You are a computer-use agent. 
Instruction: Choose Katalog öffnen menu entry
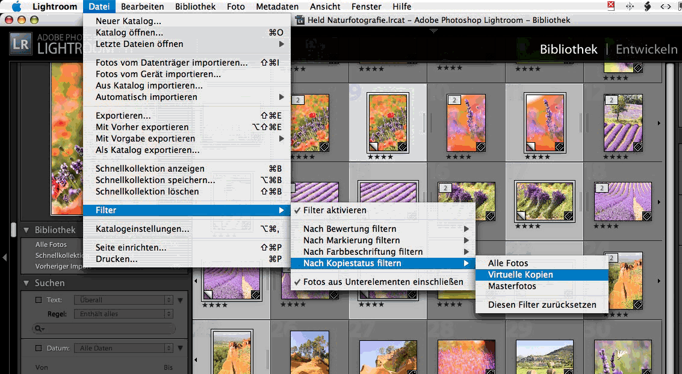click(187, 33)
